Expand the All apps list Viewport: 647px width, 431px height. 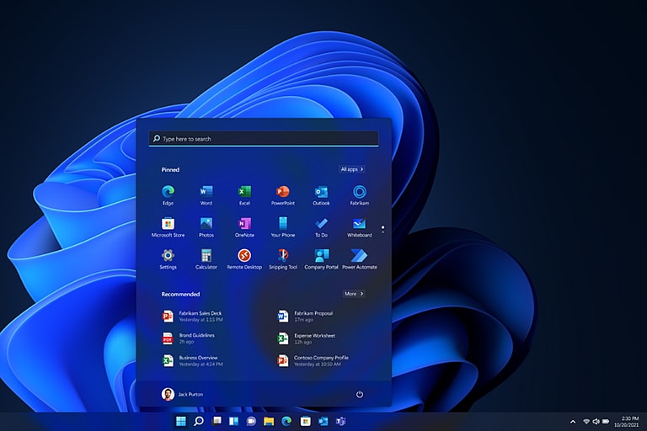click(x=352, y=169)
